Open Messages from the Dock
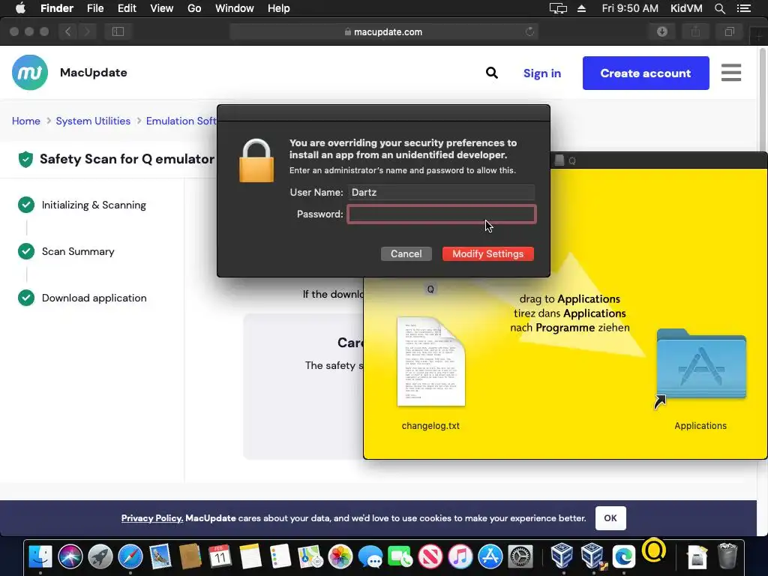 pos(370,557)
